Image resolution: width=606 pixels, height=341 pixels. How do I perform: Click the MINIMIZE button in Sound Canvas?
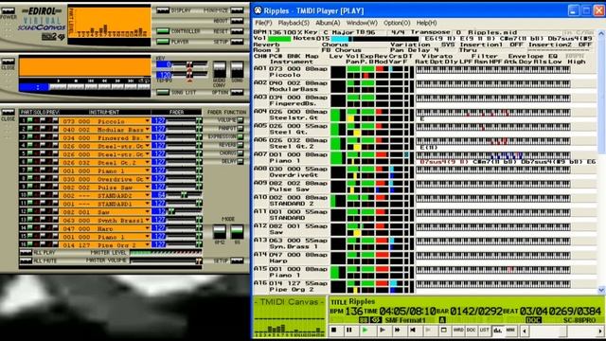237,10
